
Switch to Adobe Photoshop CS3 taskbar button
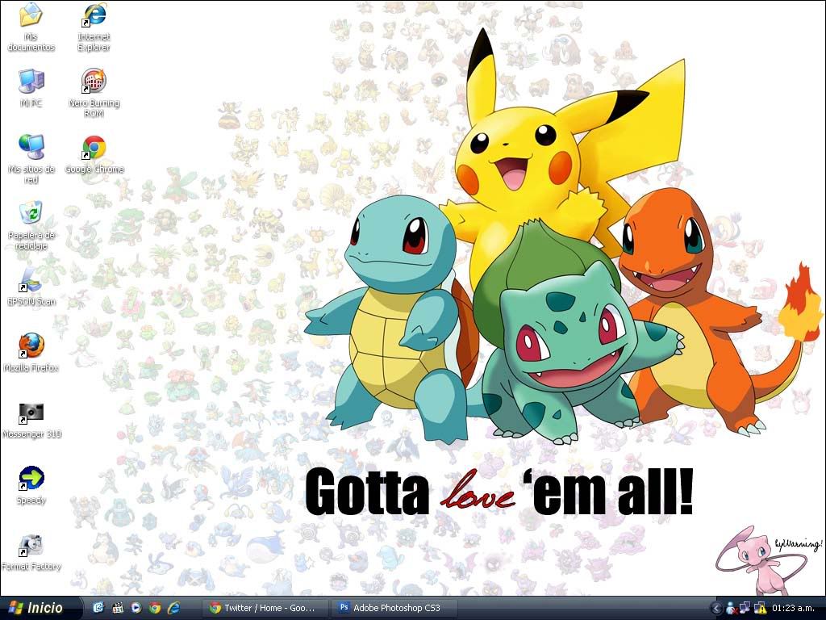click(394, 608)
